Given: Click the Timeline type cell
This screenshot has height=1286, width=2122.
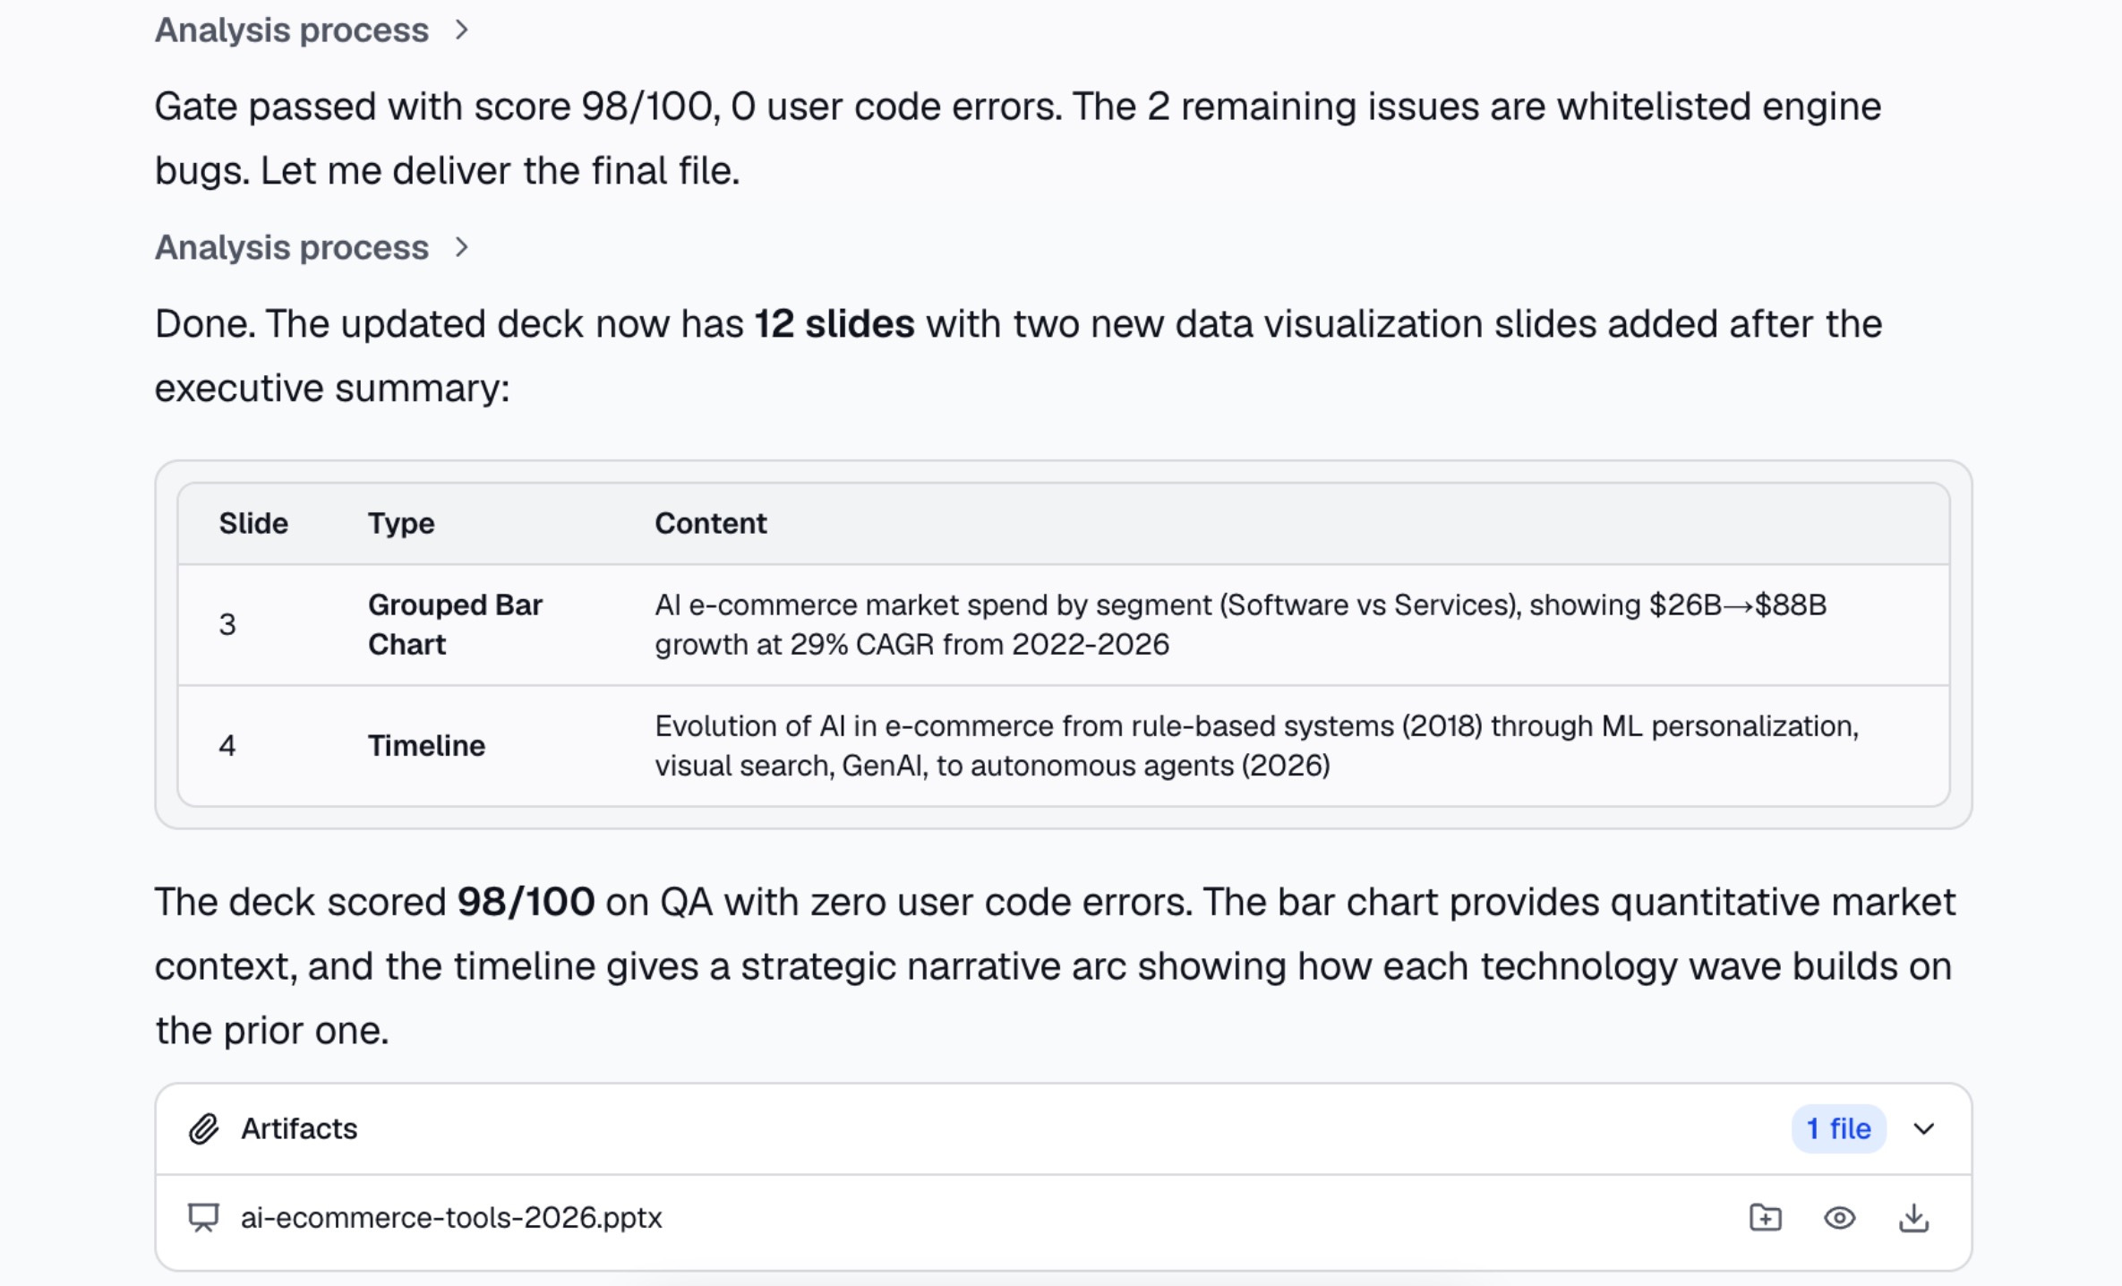Looking at the screenshot, I should [x=426, y=745].
